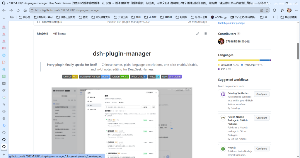View site info via the address bar lock icon
This screenshot has height=158, width=300.
[x=32, y=10]
